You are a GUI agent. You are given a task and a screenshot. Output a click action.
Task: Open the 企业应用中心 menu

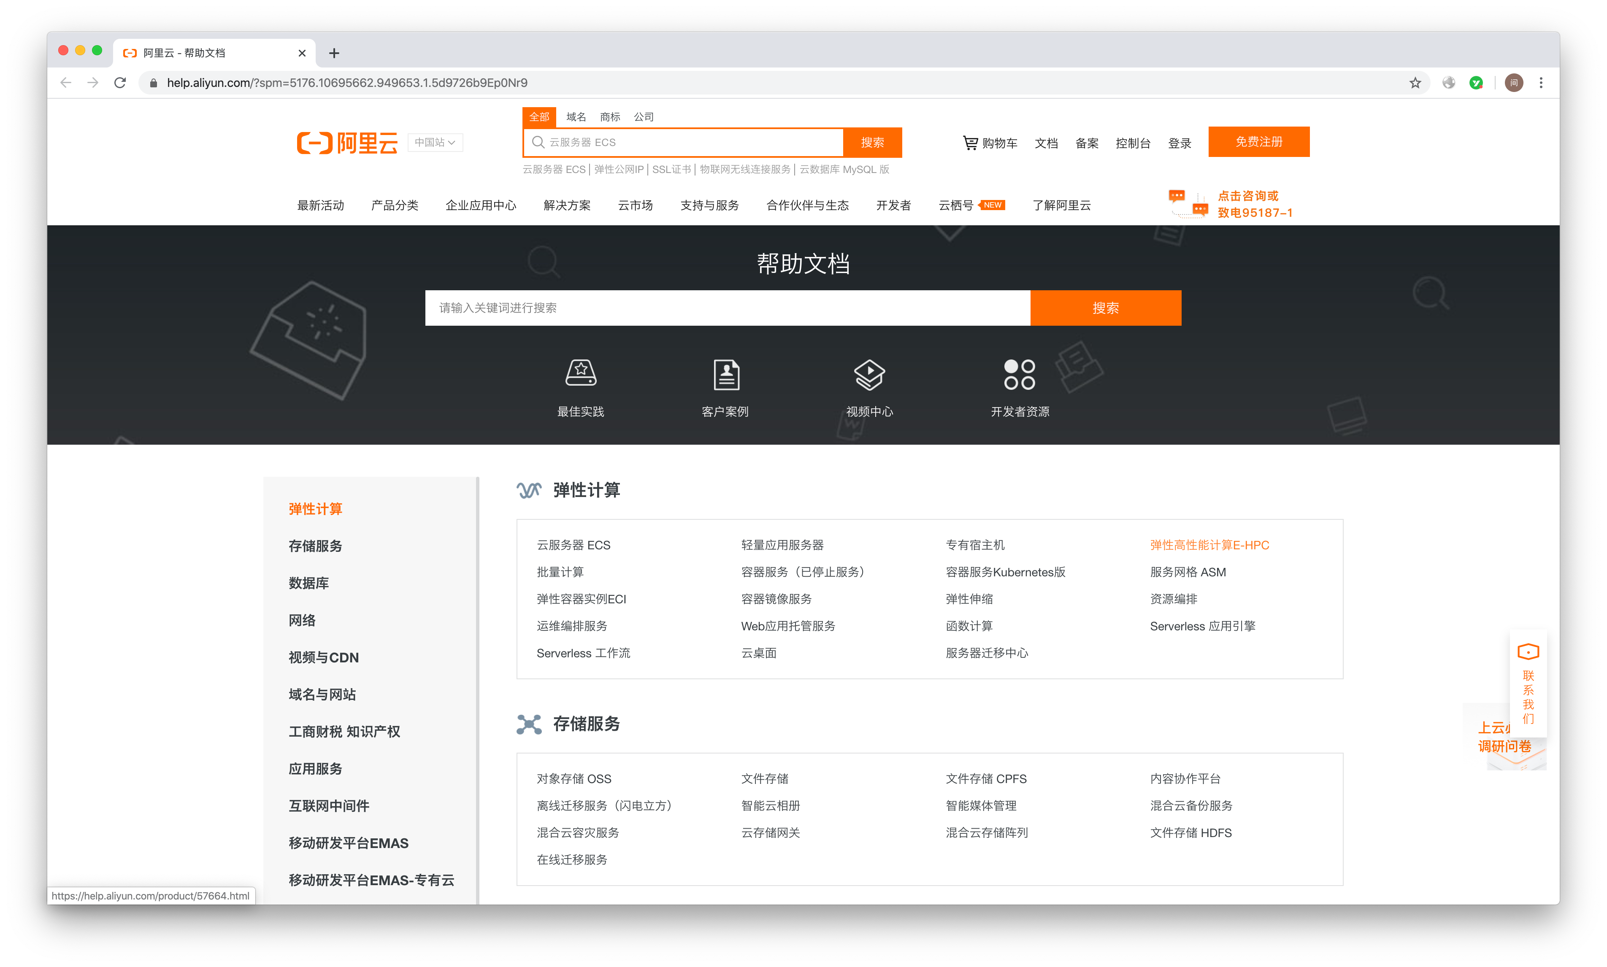(x=480, y=205)
